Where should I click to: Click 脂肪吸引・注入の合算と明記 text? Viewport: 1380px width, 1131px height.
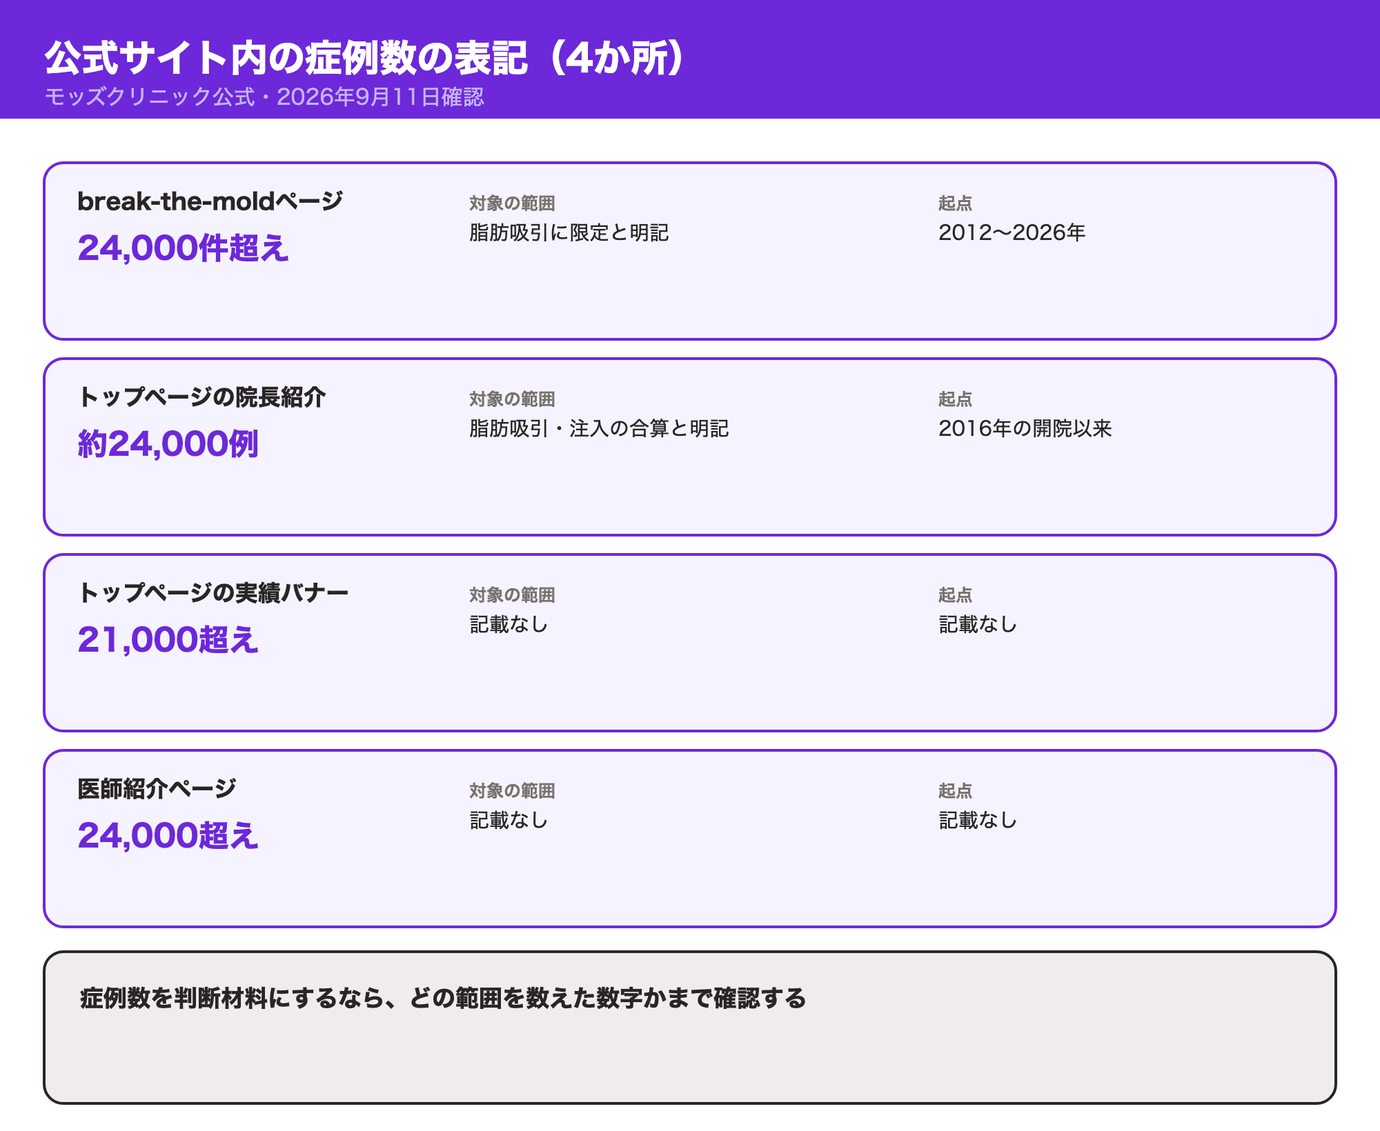pos(599,428)
